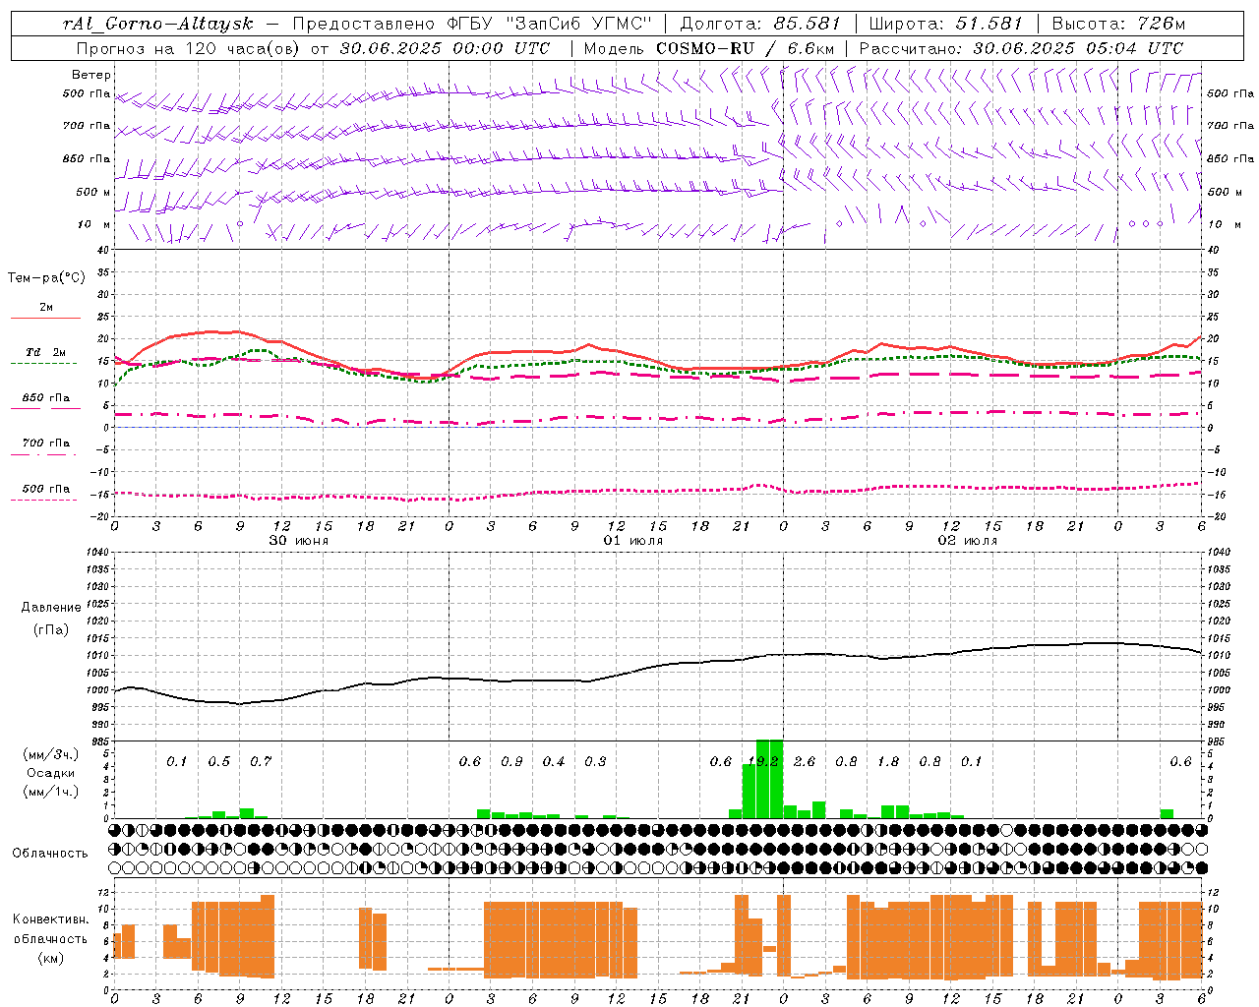The image size is (1259, 1007).
Task: Click the precipitation value 0.7
Action: pyautogui.click(x=261, y=762)
